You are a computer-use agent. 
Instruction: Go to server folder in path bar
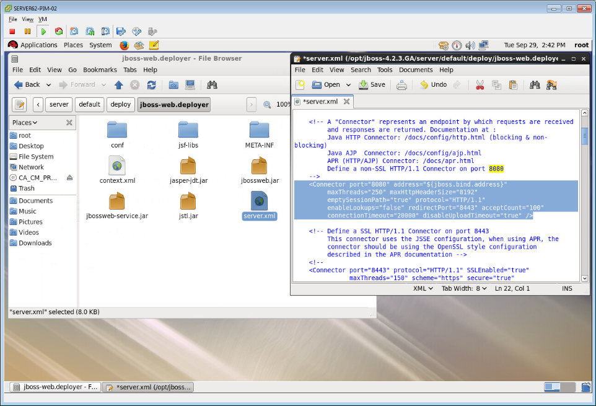click(x=59, y=105)
